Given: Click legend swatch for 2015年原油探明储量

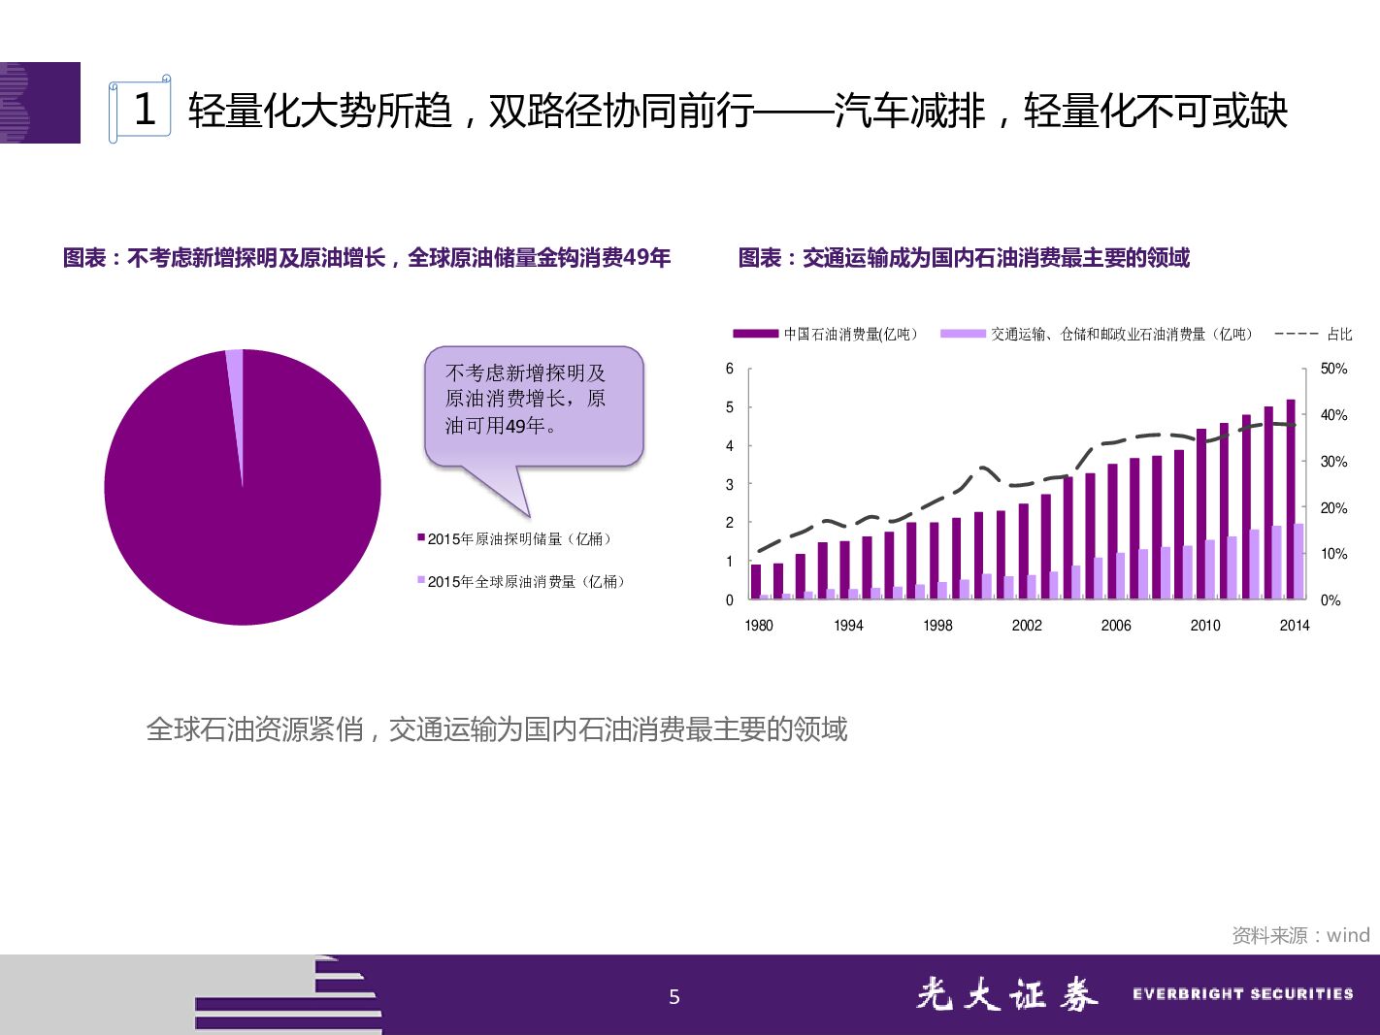Looking at the screenshot, I should [421, 537].
